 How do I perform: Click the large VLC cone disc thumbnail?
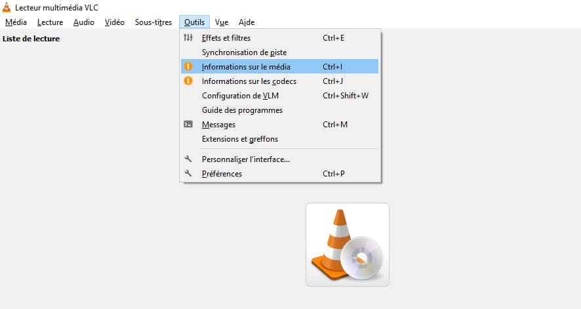click(x=347, y=245)
